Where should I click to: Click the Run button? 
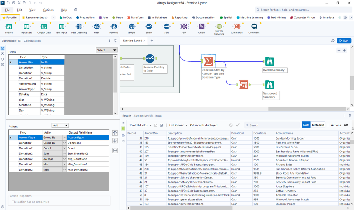(343, 40)
